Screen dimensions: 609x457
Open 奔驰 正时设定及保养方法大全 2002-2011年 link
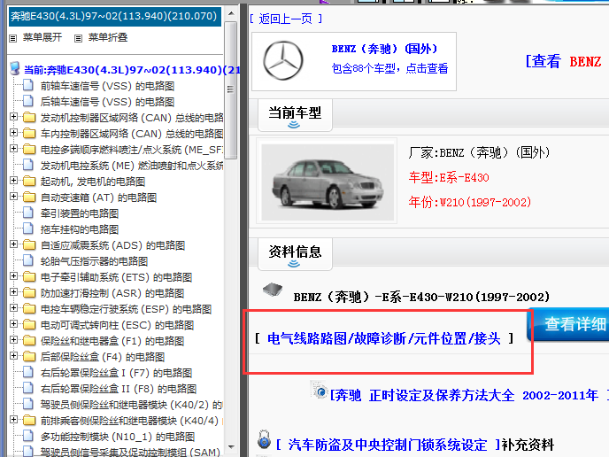point(464,396)
